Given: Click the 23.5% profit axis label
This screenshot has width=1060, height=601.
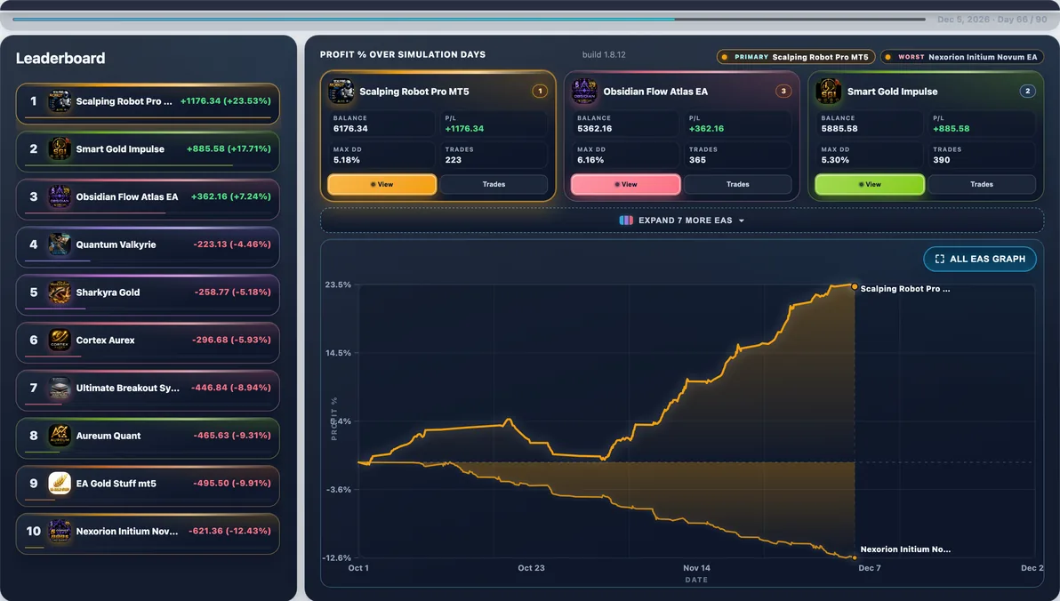Looking at the screenshot, I should (x=338, y=284).
